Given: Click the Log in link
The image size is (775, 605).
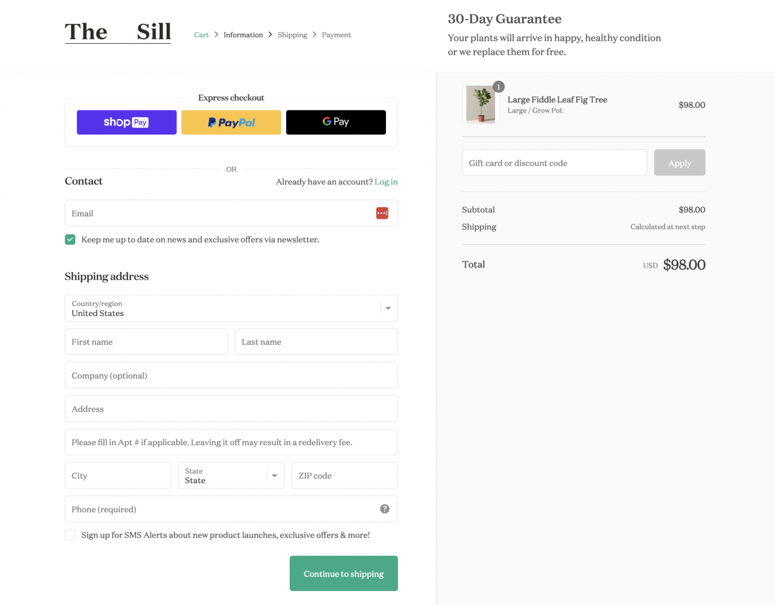Looking at the screenshot, I should [x=386, y=181].
